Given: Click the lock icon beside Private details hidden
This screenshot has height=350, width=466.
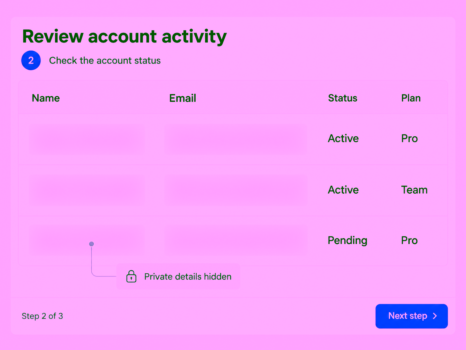Looking at the screenshot, I should click(131, 277).
